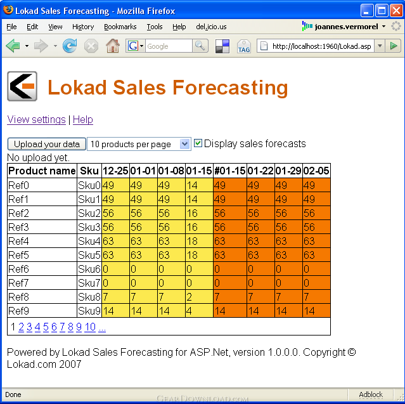The width and height of the screenshot is (405, 404).
Task: Click the magnifying glass search button
Action: coord(200,46)
